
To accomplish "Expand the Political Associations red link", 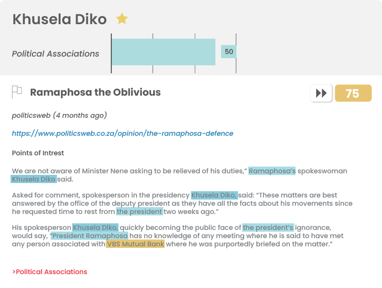I will (50, 272).
